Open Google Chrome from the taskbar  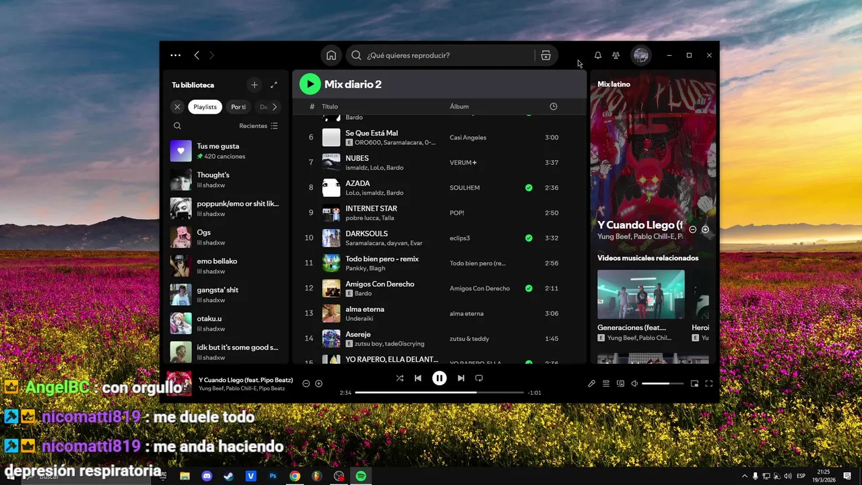click(295, 476)
